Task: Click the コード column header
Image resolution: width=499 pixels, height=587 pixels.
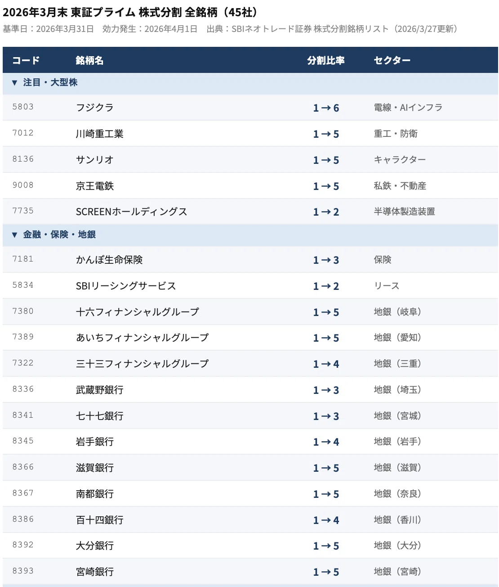Action: pos(26,60)
